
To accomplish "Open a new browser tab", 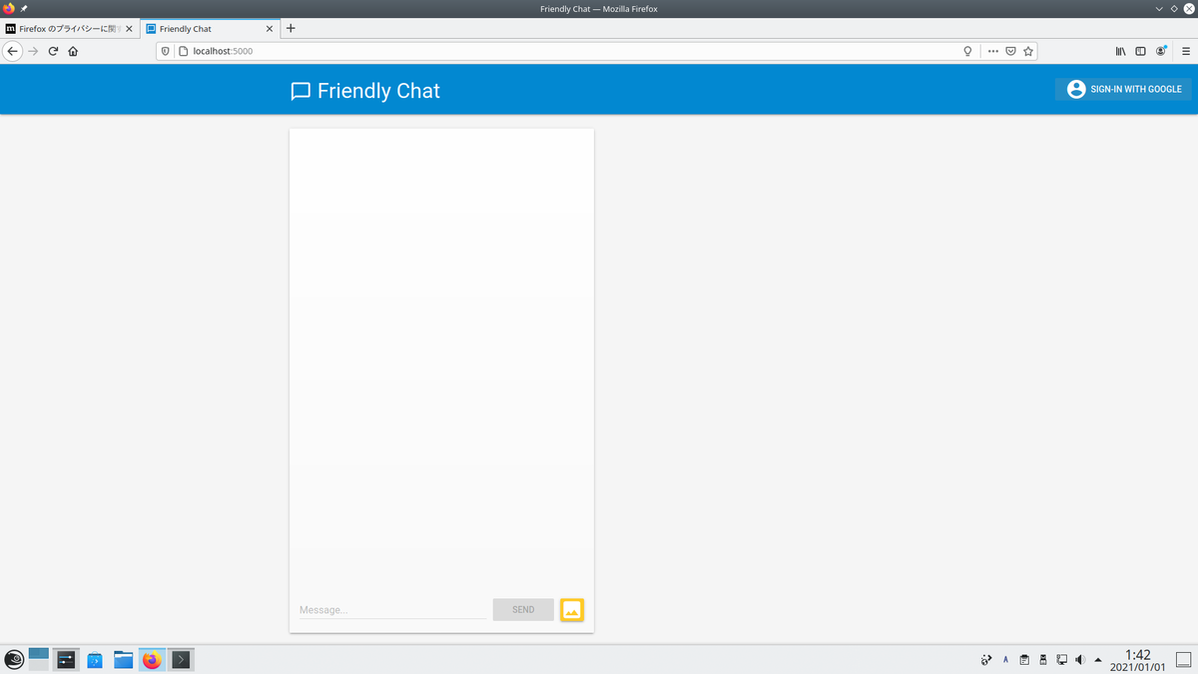I will [x=291, y=29].
